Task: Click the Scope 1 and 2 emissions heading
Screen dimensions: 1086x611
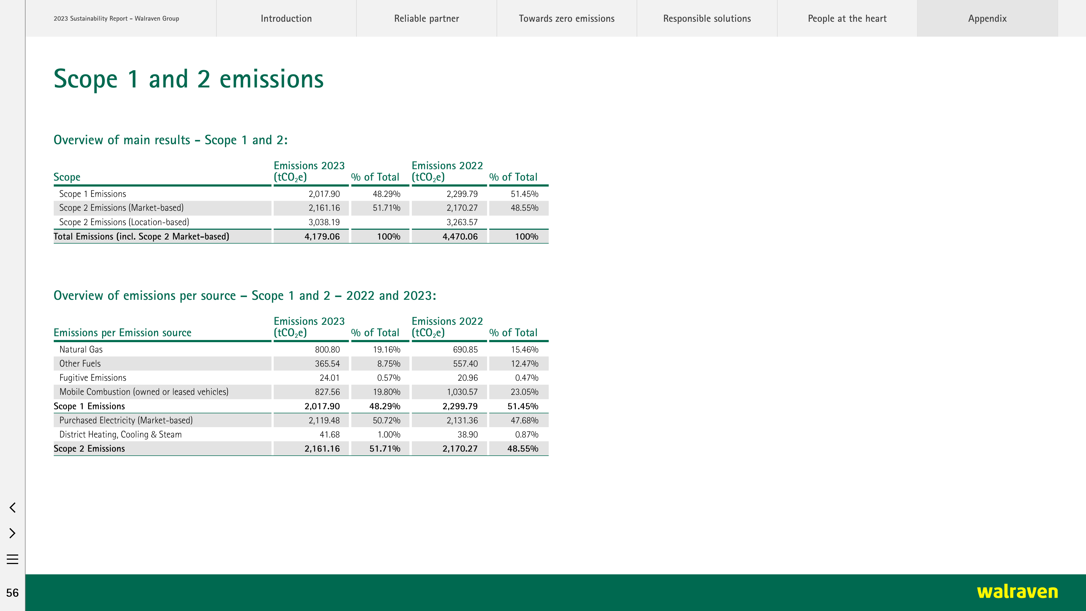Action: 188,79
